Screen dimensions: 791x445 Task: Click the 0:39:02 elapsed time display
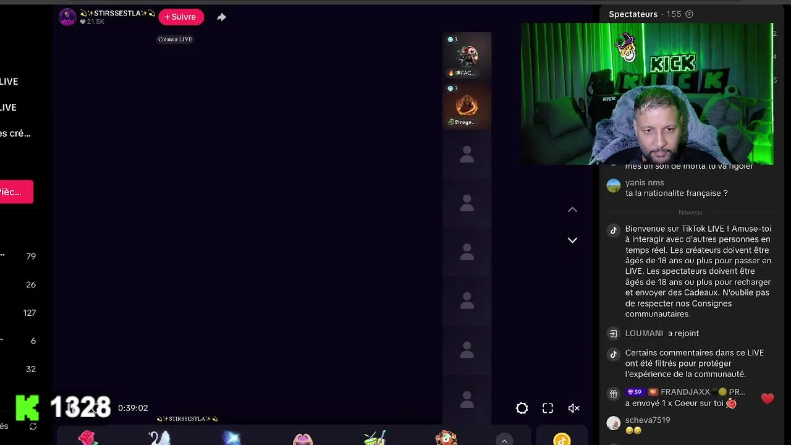(x=133, y=408)
